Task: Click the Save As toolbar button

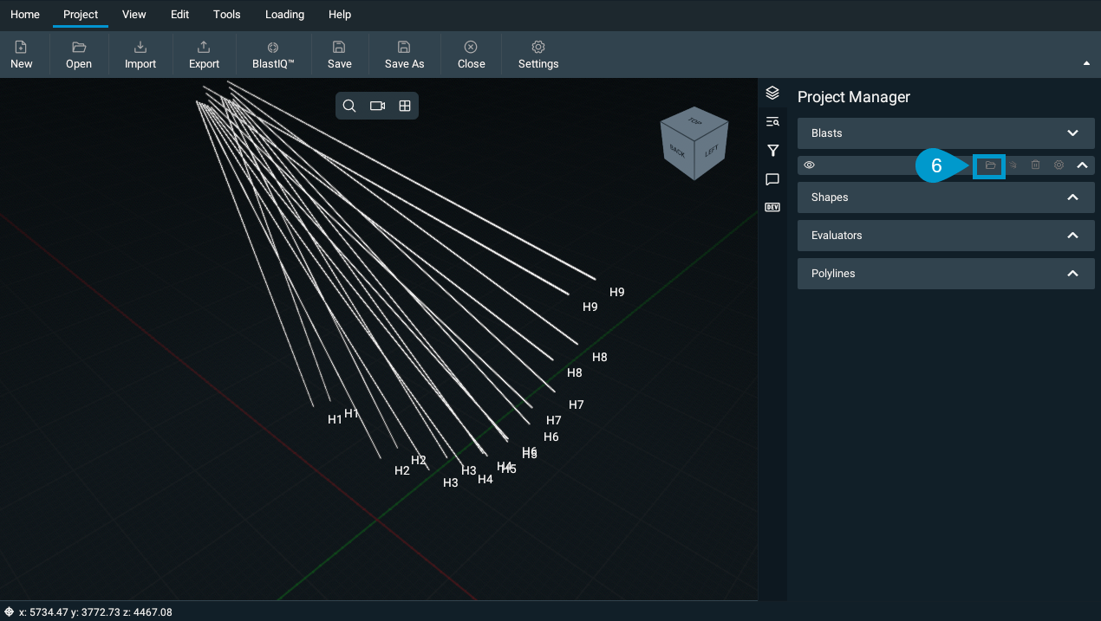Action: pyautogui.click(x=405, y=55)
